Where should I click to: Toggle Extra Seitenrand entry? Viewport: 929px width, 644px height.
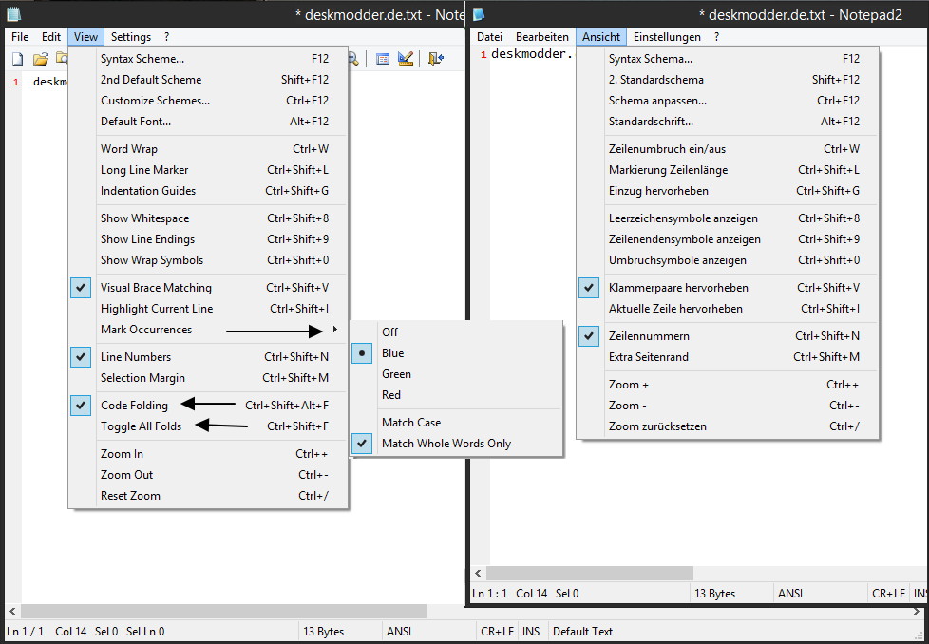click(x=728, y=357)
